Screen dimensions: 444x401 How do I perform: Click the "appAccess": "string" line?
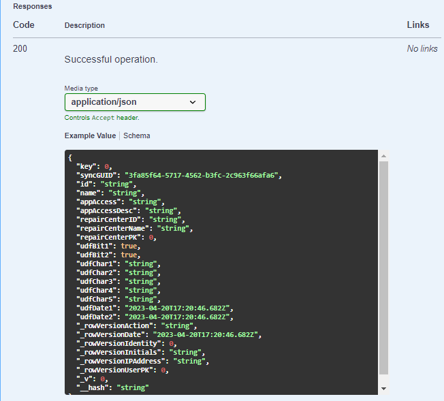coord(121,202)
